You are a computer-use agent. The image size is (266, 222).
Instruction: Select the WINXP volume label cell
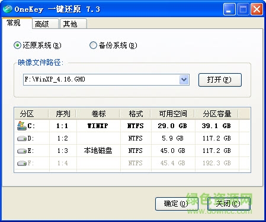[98, 126]
